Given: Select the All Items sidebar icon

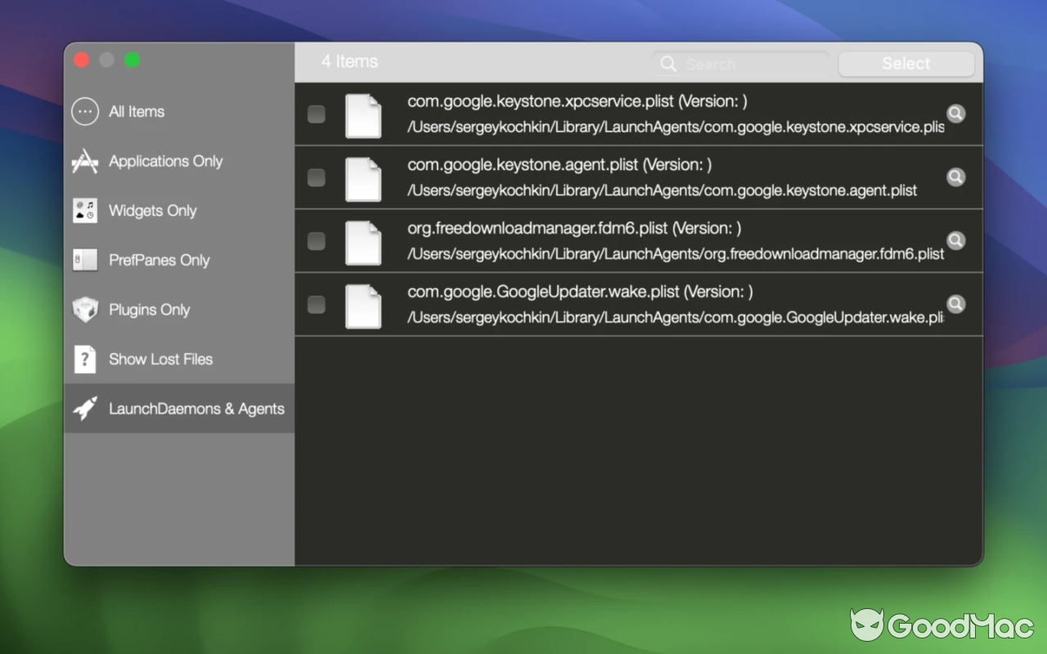Looking at the screenshot, I should (84, 111).
